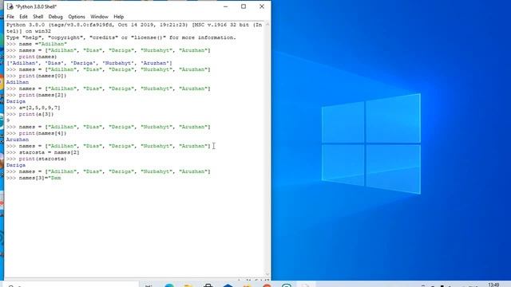This screenshot has height=287, width=511.
Task: Open the Debug menu
Action: click(x=55, y=17)
